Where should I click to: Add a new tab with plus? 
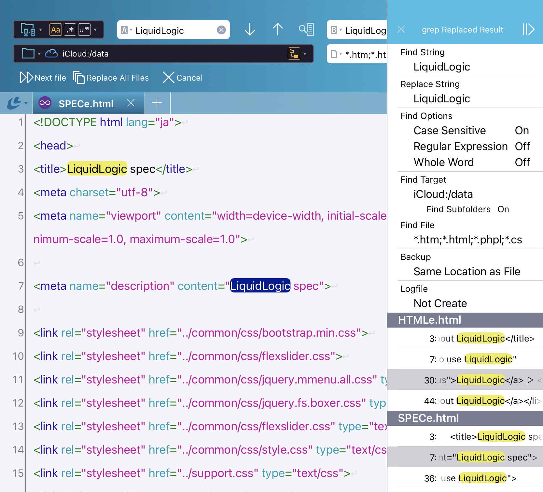point(157,103)
